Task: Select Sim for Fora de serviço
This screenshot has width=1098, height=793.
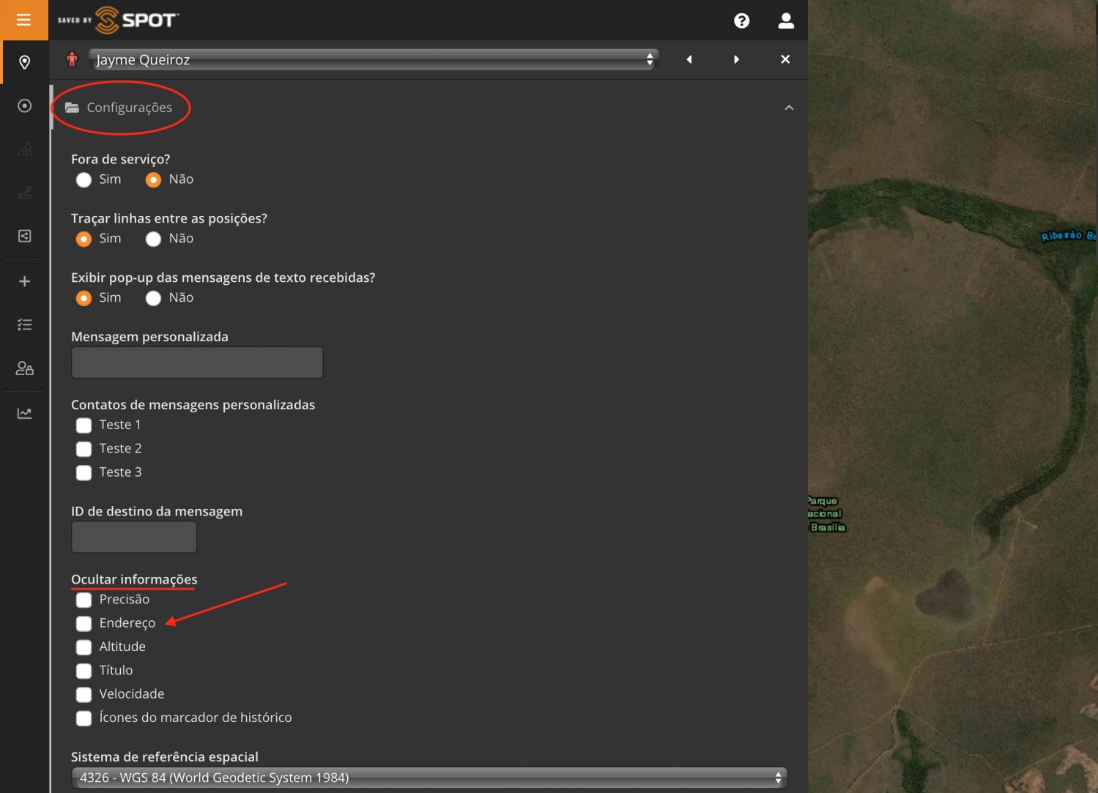Action: [x=84, y=180]
